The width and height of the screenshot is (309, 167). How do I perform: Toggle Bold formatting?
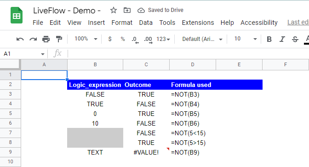[269, 39]
